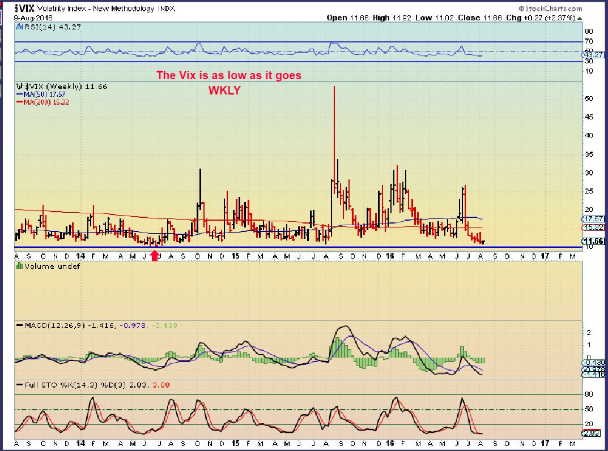608x451 pixels.
Task: Click the red annotation 'The Vix is as low as it goes'
Action: (229, 75)
